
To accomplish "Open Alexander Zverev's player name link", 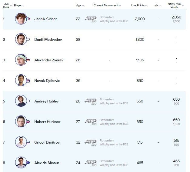I will click(48, 60).
